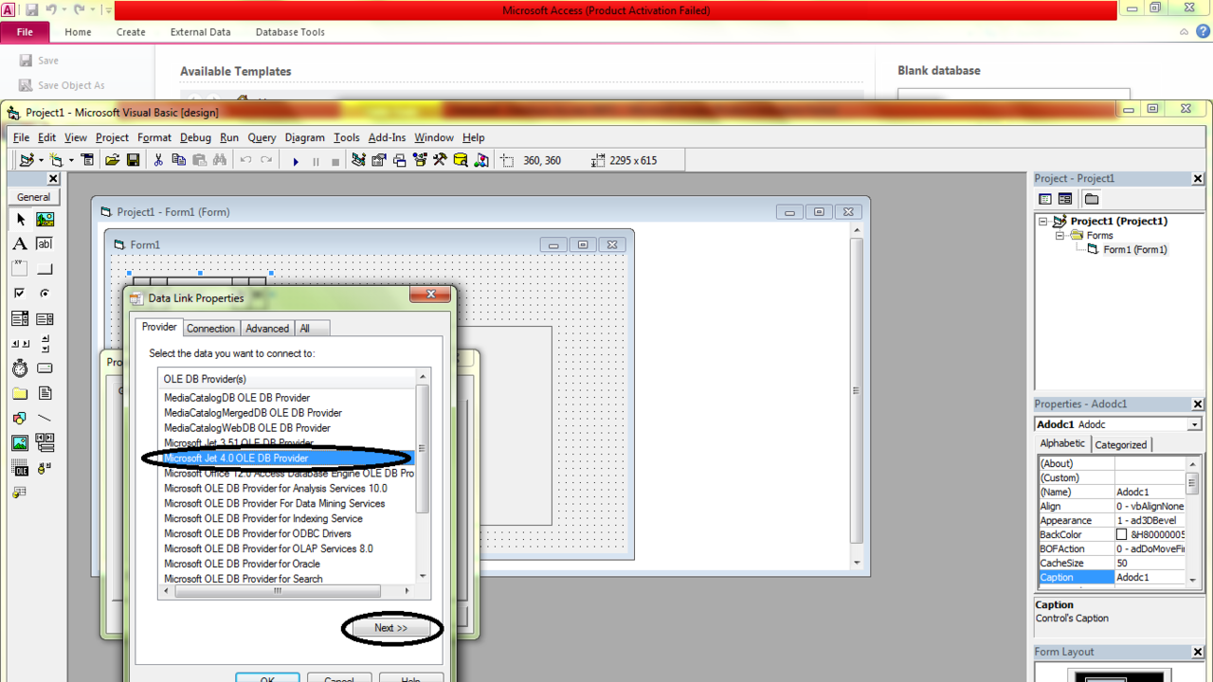
Task: Open the Add-Ins menu in Visual Basic
Action: coord(387,137)
